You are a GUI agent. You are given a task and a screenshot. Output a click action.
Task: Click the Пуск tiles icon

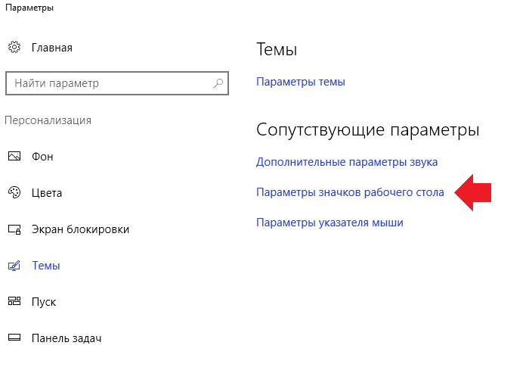tap(14, 301)
